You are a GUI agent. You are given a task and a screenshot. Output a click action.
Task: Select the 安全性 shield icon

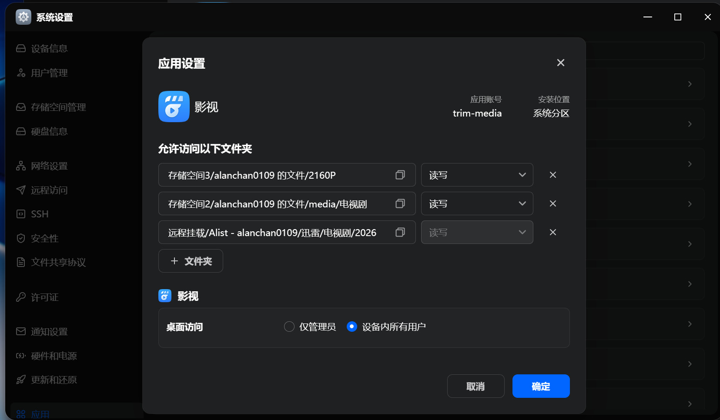tap(20, 238)
